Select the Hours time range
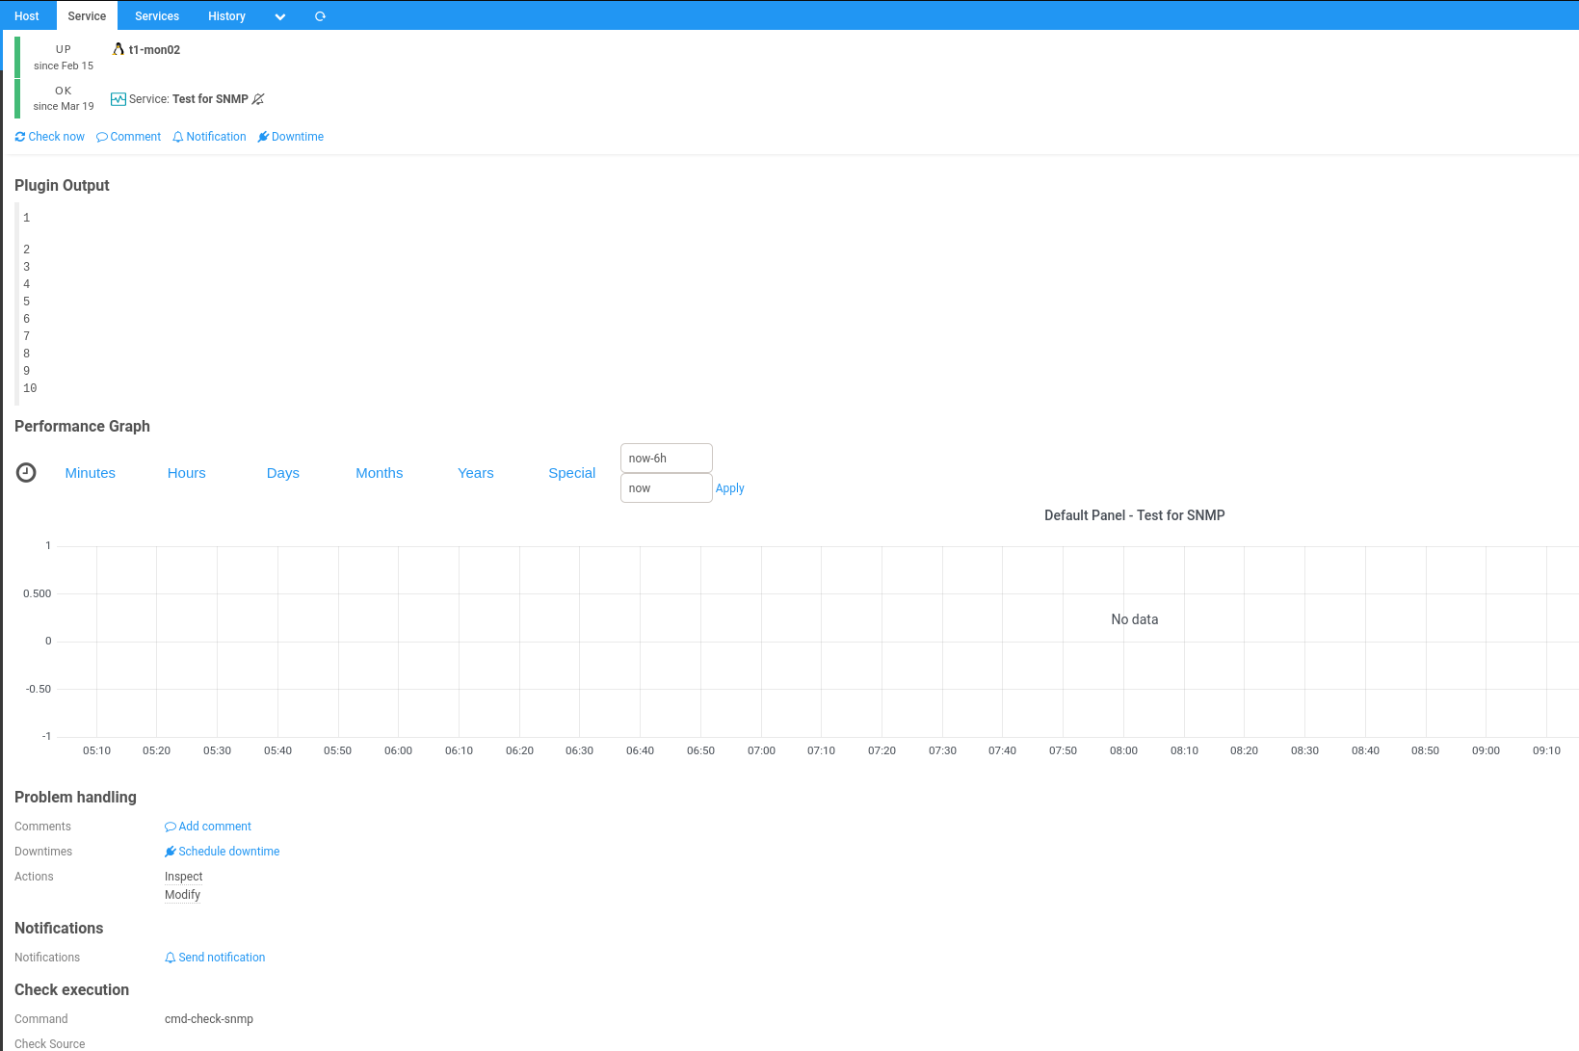The image size is (1579, 1051). click(x=186, y=472)
